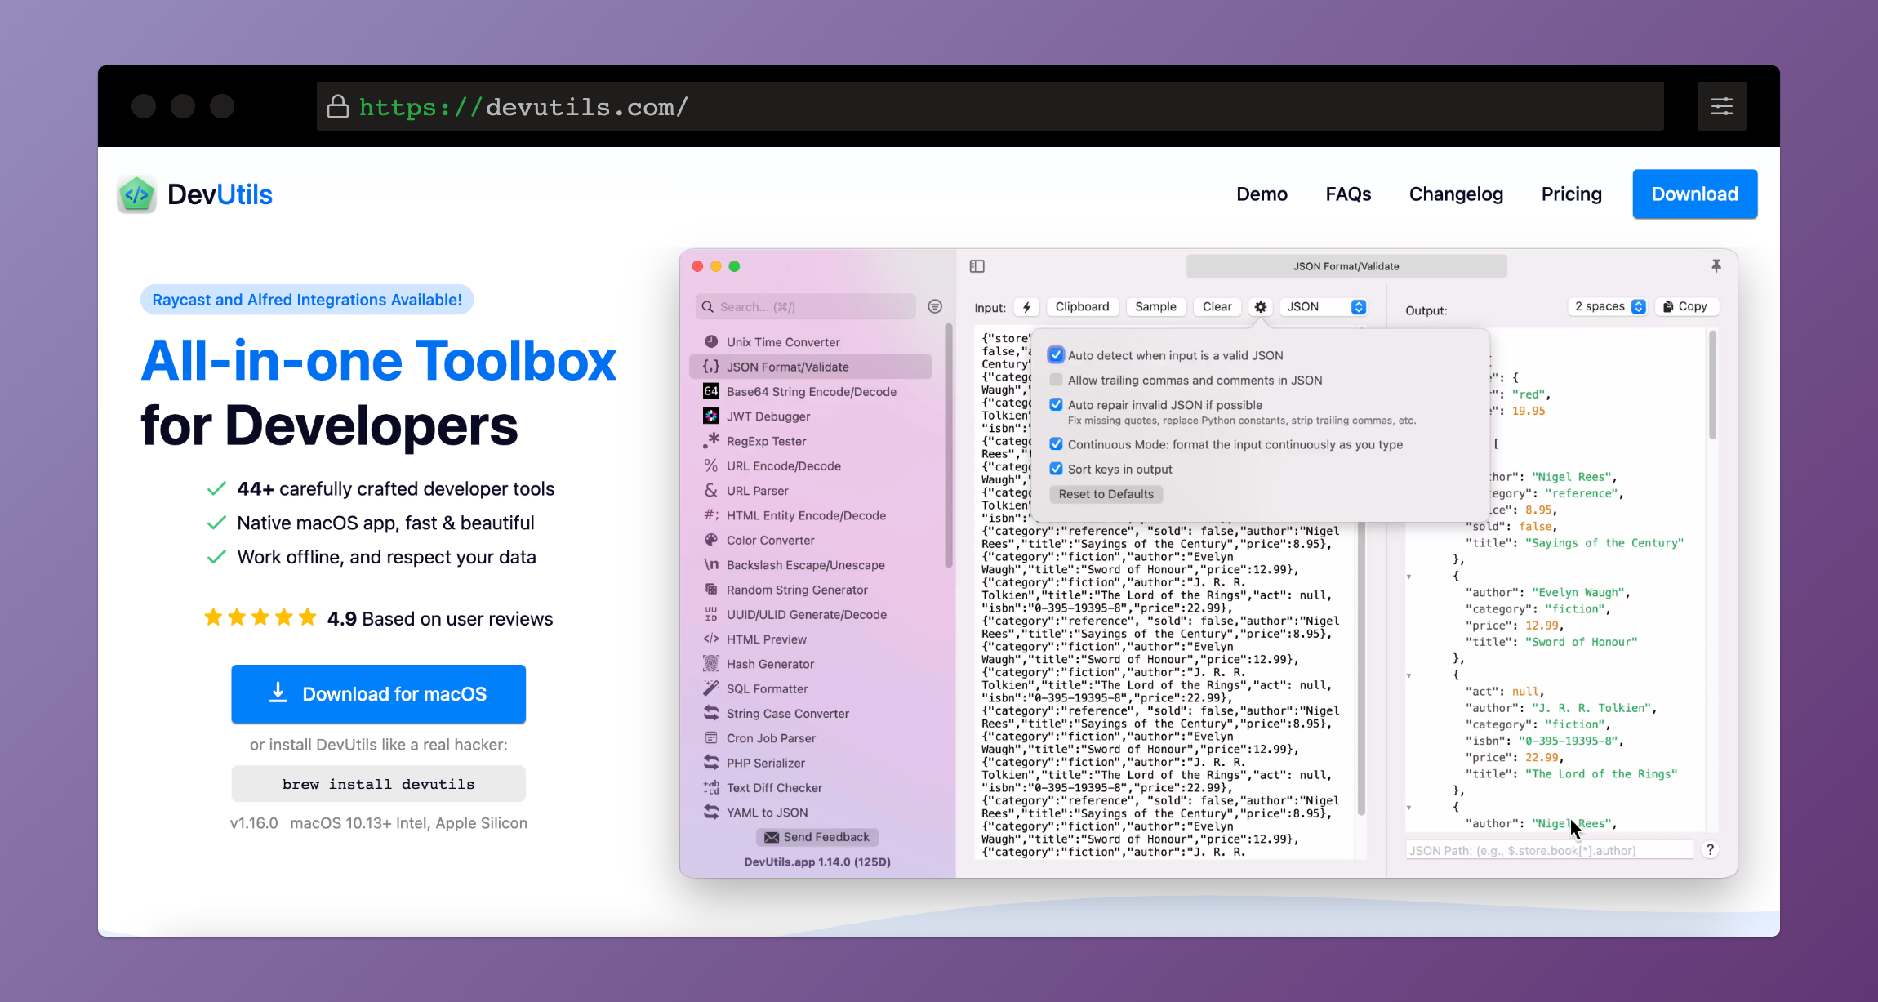
Task: Click the RegExp Tester asterisk icon
Action: [x=711, y=440]
